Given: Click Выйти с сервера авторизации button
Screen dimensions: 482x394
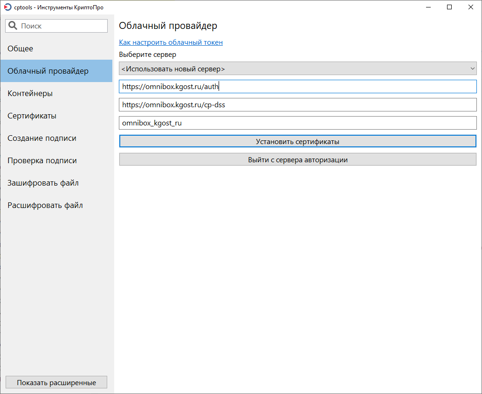Looking at the screenshot, I should pos(297,160).
